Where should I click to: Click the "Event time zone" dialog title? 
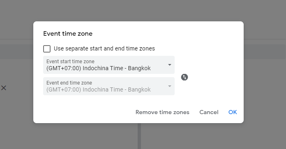point(68,34)
